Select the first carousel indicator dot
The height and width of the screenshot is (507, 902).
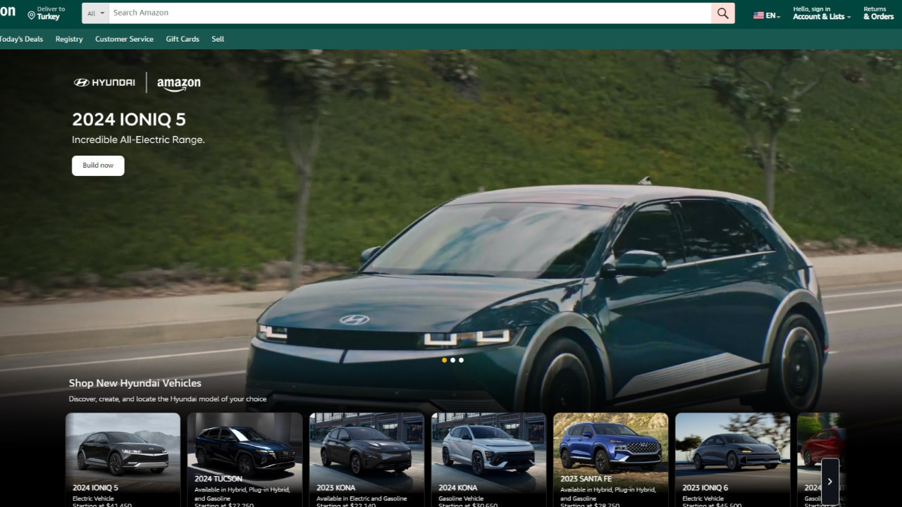pyautogui.click(x=444, y=360)
